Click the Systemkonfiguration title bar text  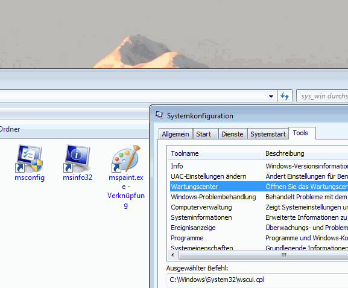[200, 116]
